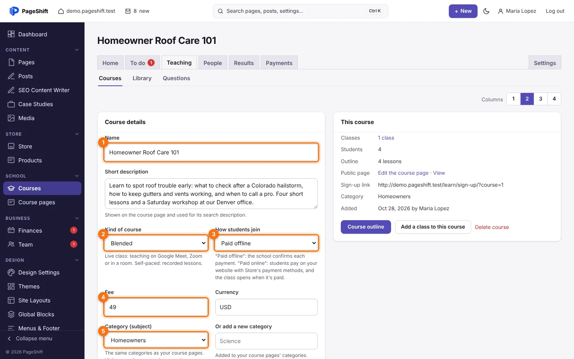Open the Finances icon in sidebar
This screenshot has width=574, height=359.
11,231
